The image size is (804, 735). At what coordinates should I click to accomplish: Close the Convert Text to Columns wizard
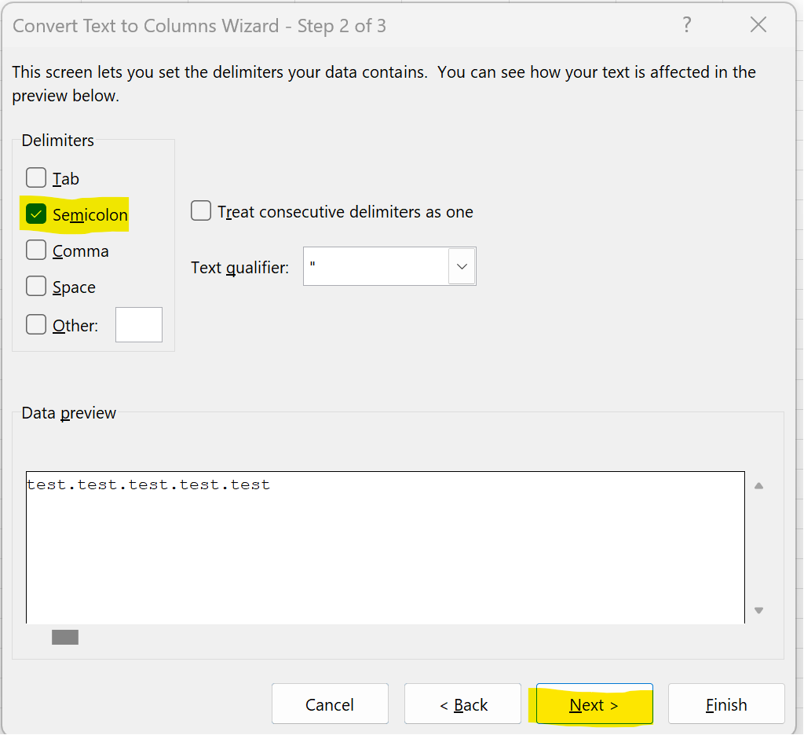[x=758, y=25]
